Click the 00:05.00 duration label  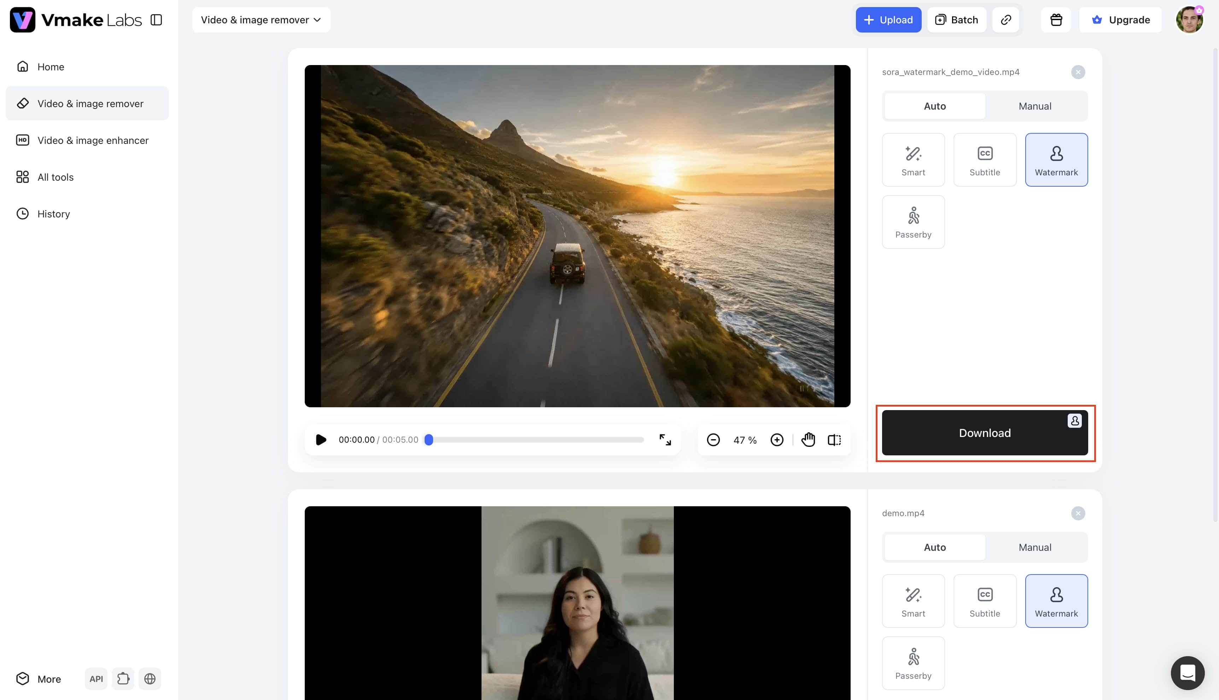click(401, 440)
